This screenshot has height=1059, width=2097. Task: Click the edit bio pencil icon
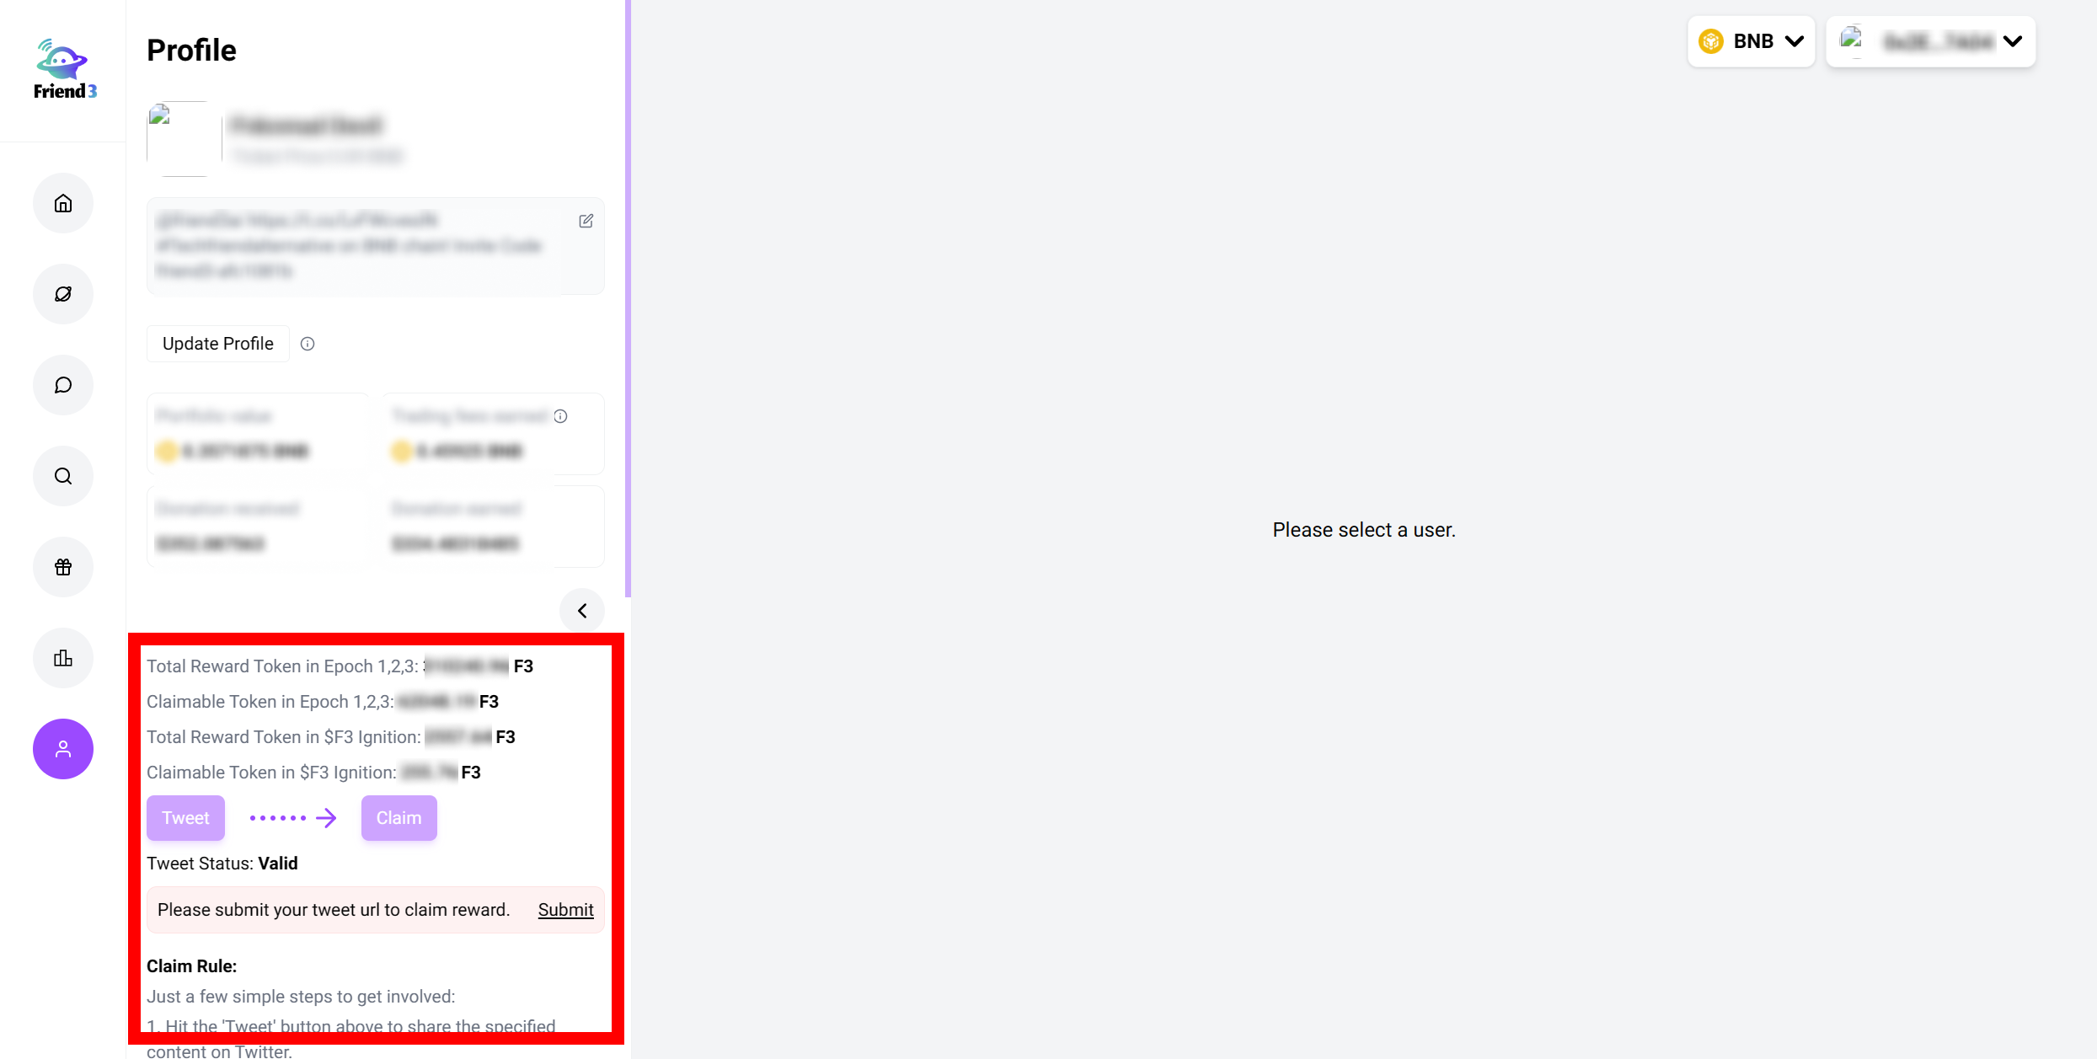(586, 221)
